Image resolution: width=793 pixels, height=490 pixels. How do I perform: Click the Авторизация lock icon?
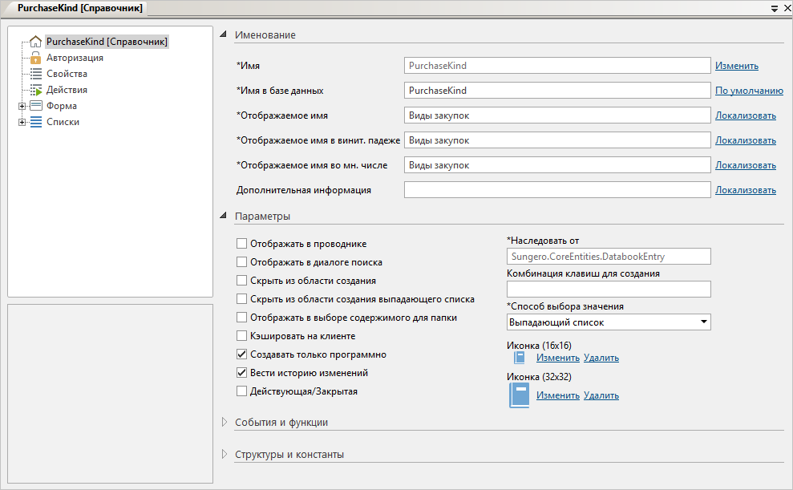click(x=35, y=58)
